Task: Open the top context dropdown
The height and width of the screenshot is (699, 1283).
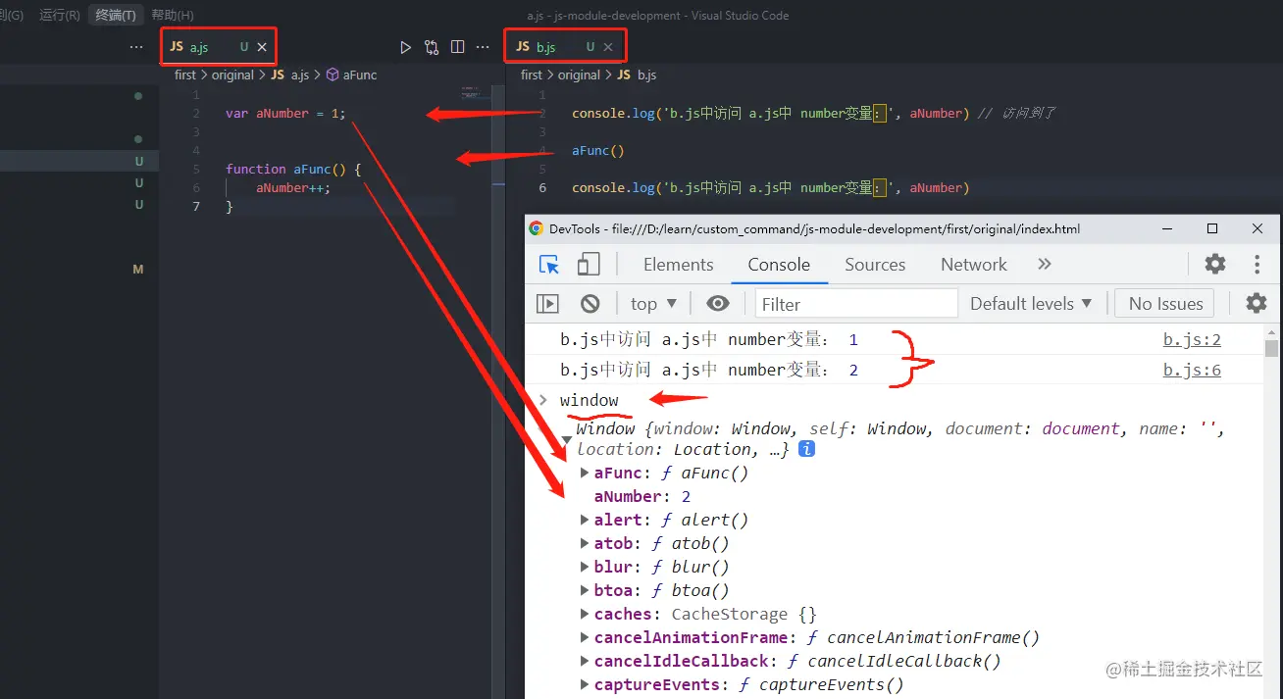Action: [x=653, y=304]
